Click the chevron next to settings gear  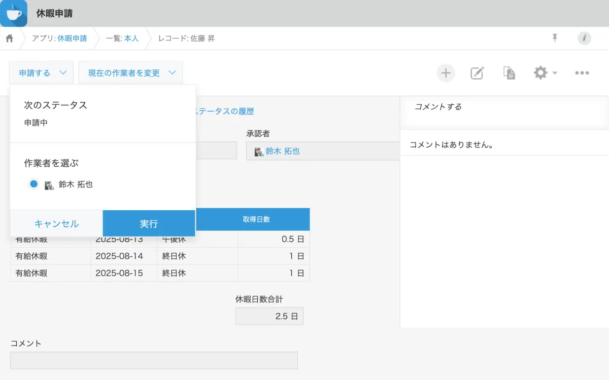(x=555, y=73)
